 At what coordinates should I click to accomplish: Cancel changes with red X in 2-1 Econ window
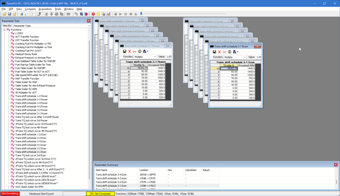(x=219, y=52)
